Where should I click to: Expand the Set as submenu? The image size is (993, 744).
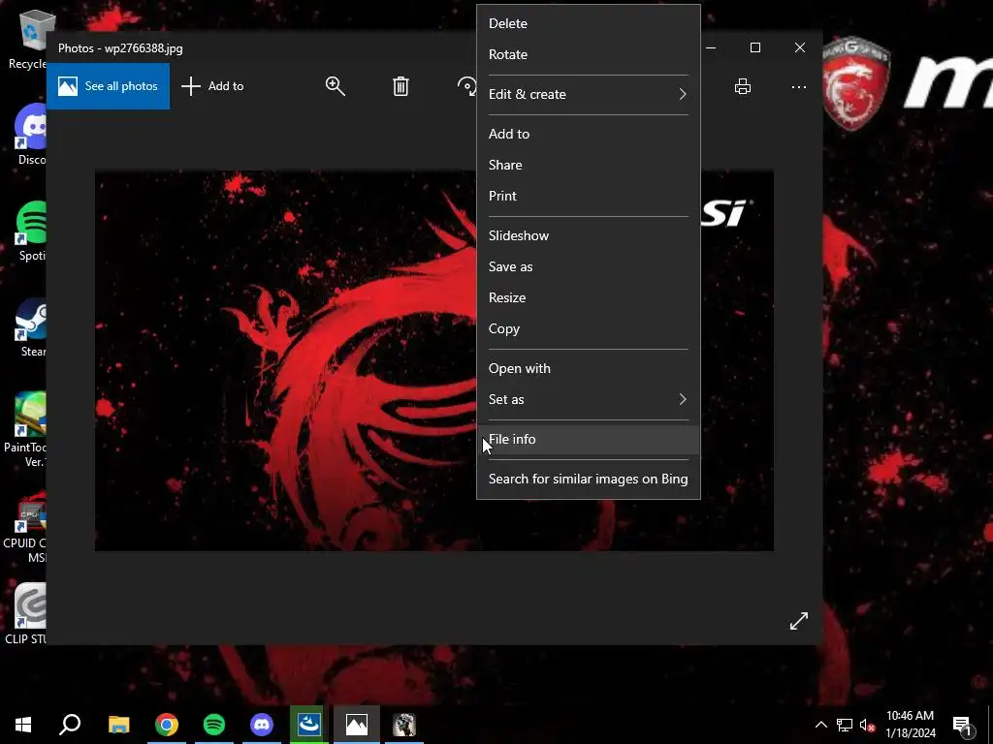[x=589, y=399]
